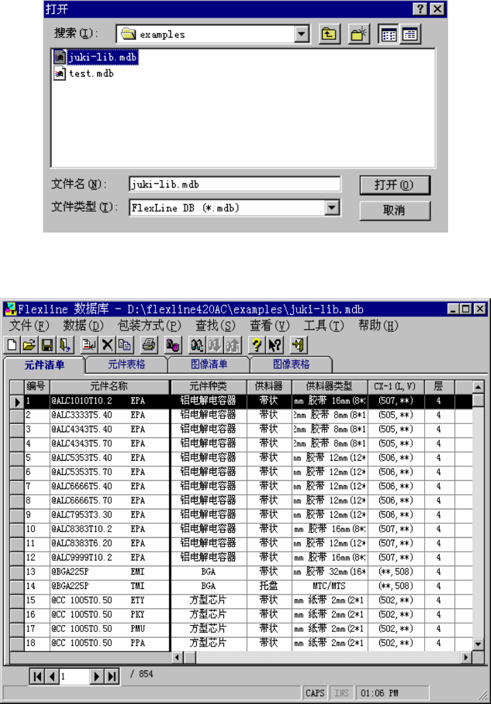
Task: Click the Print toolbar icon
Action: point(148,345)
